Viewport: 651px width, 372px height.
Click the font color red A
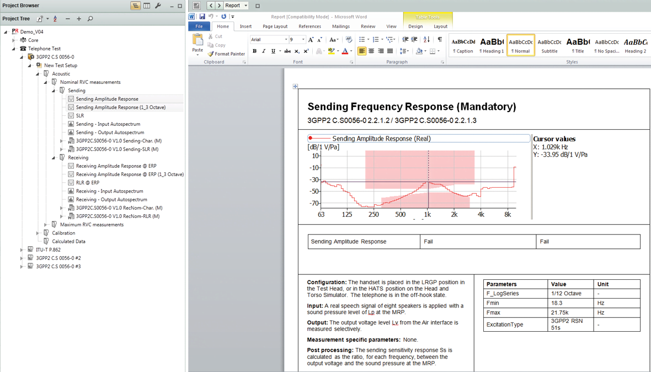coord(345,51)
